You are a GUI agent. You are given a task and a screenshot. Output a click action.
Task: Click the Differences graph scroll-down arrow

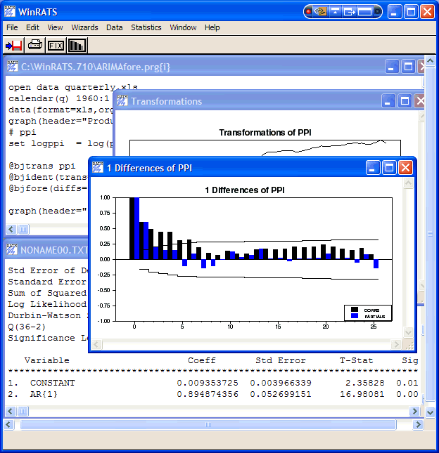(408, 332)
